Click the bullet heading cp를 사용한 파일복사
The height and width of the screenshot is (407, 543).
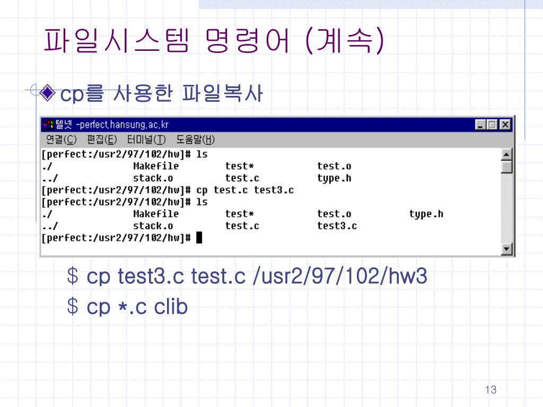161,93
